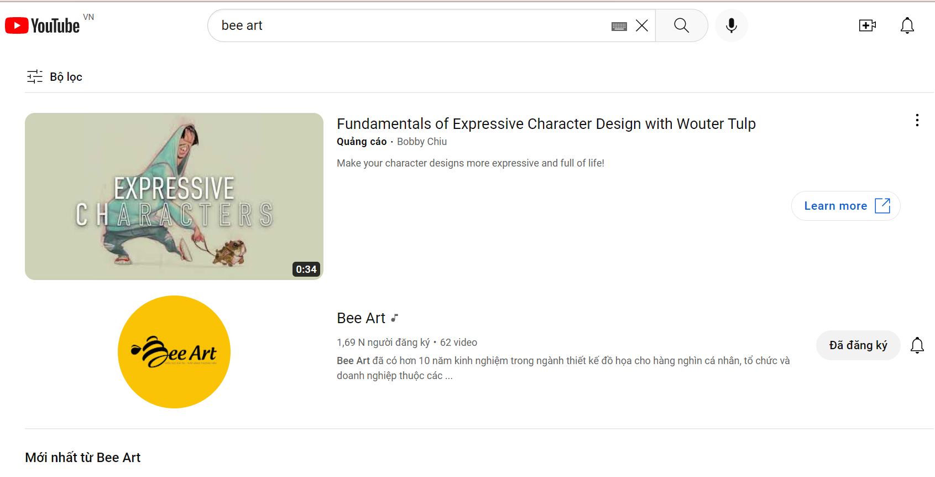Screen dimensions: 935x477
Task: Open the Bobby Chiu advertiser link
Action: [422, 142]
